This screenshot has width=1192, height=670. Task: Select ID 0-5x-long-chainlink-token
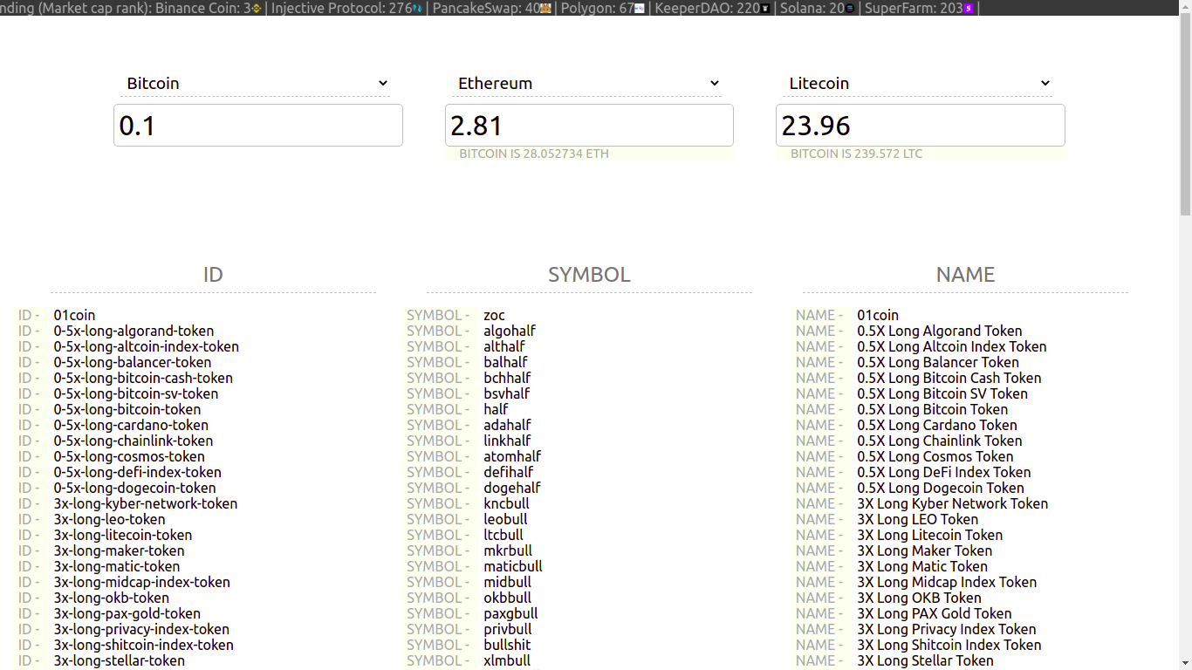pos(134,441)
